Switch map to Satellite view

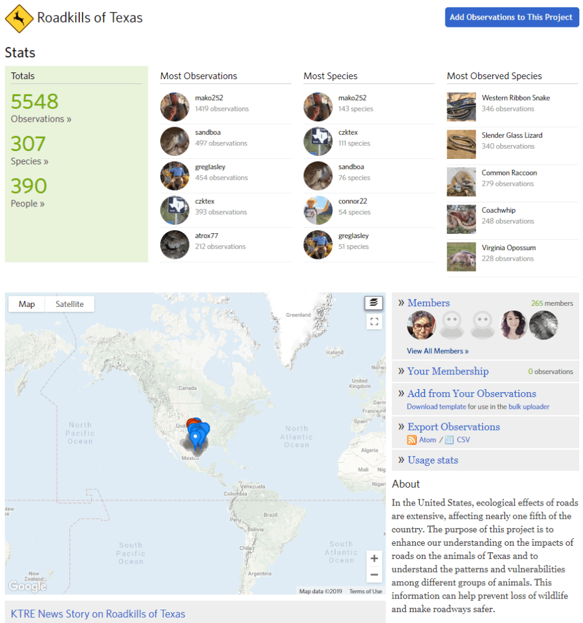[69, 304]
